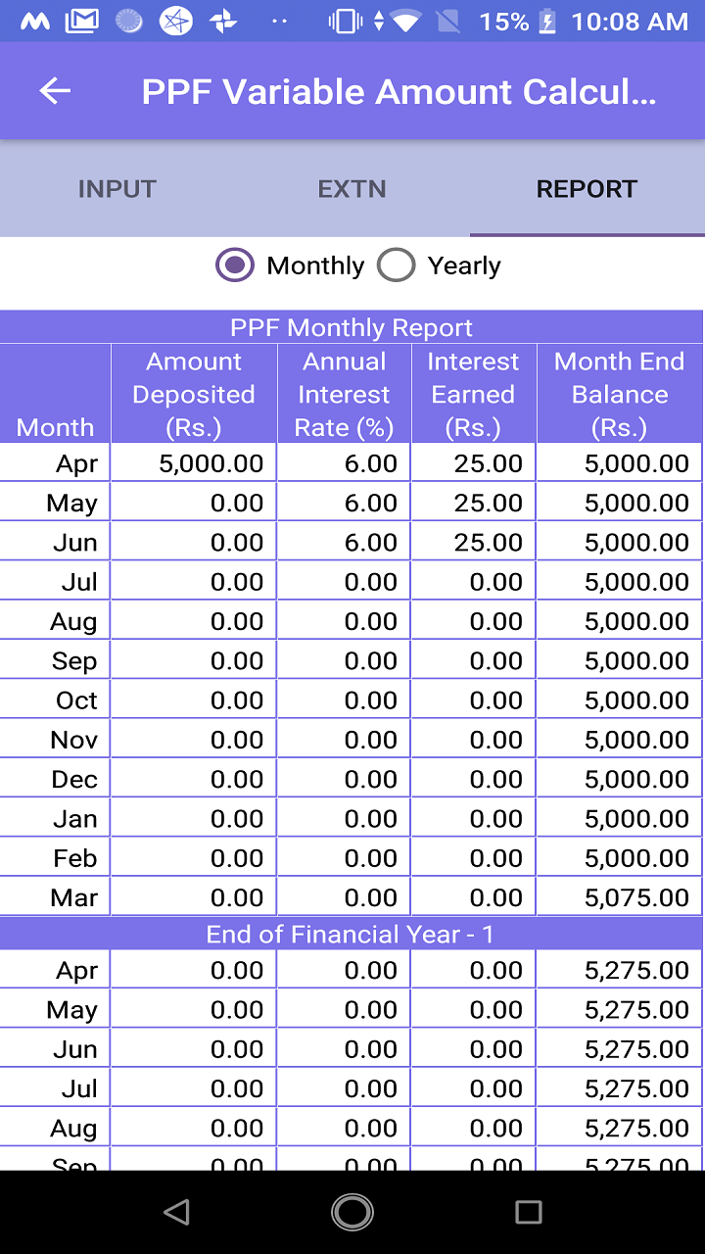Screen dimensions: 705x1254
Task: Tap the pinwheel notification icon
Action: [x=223, y=21]
